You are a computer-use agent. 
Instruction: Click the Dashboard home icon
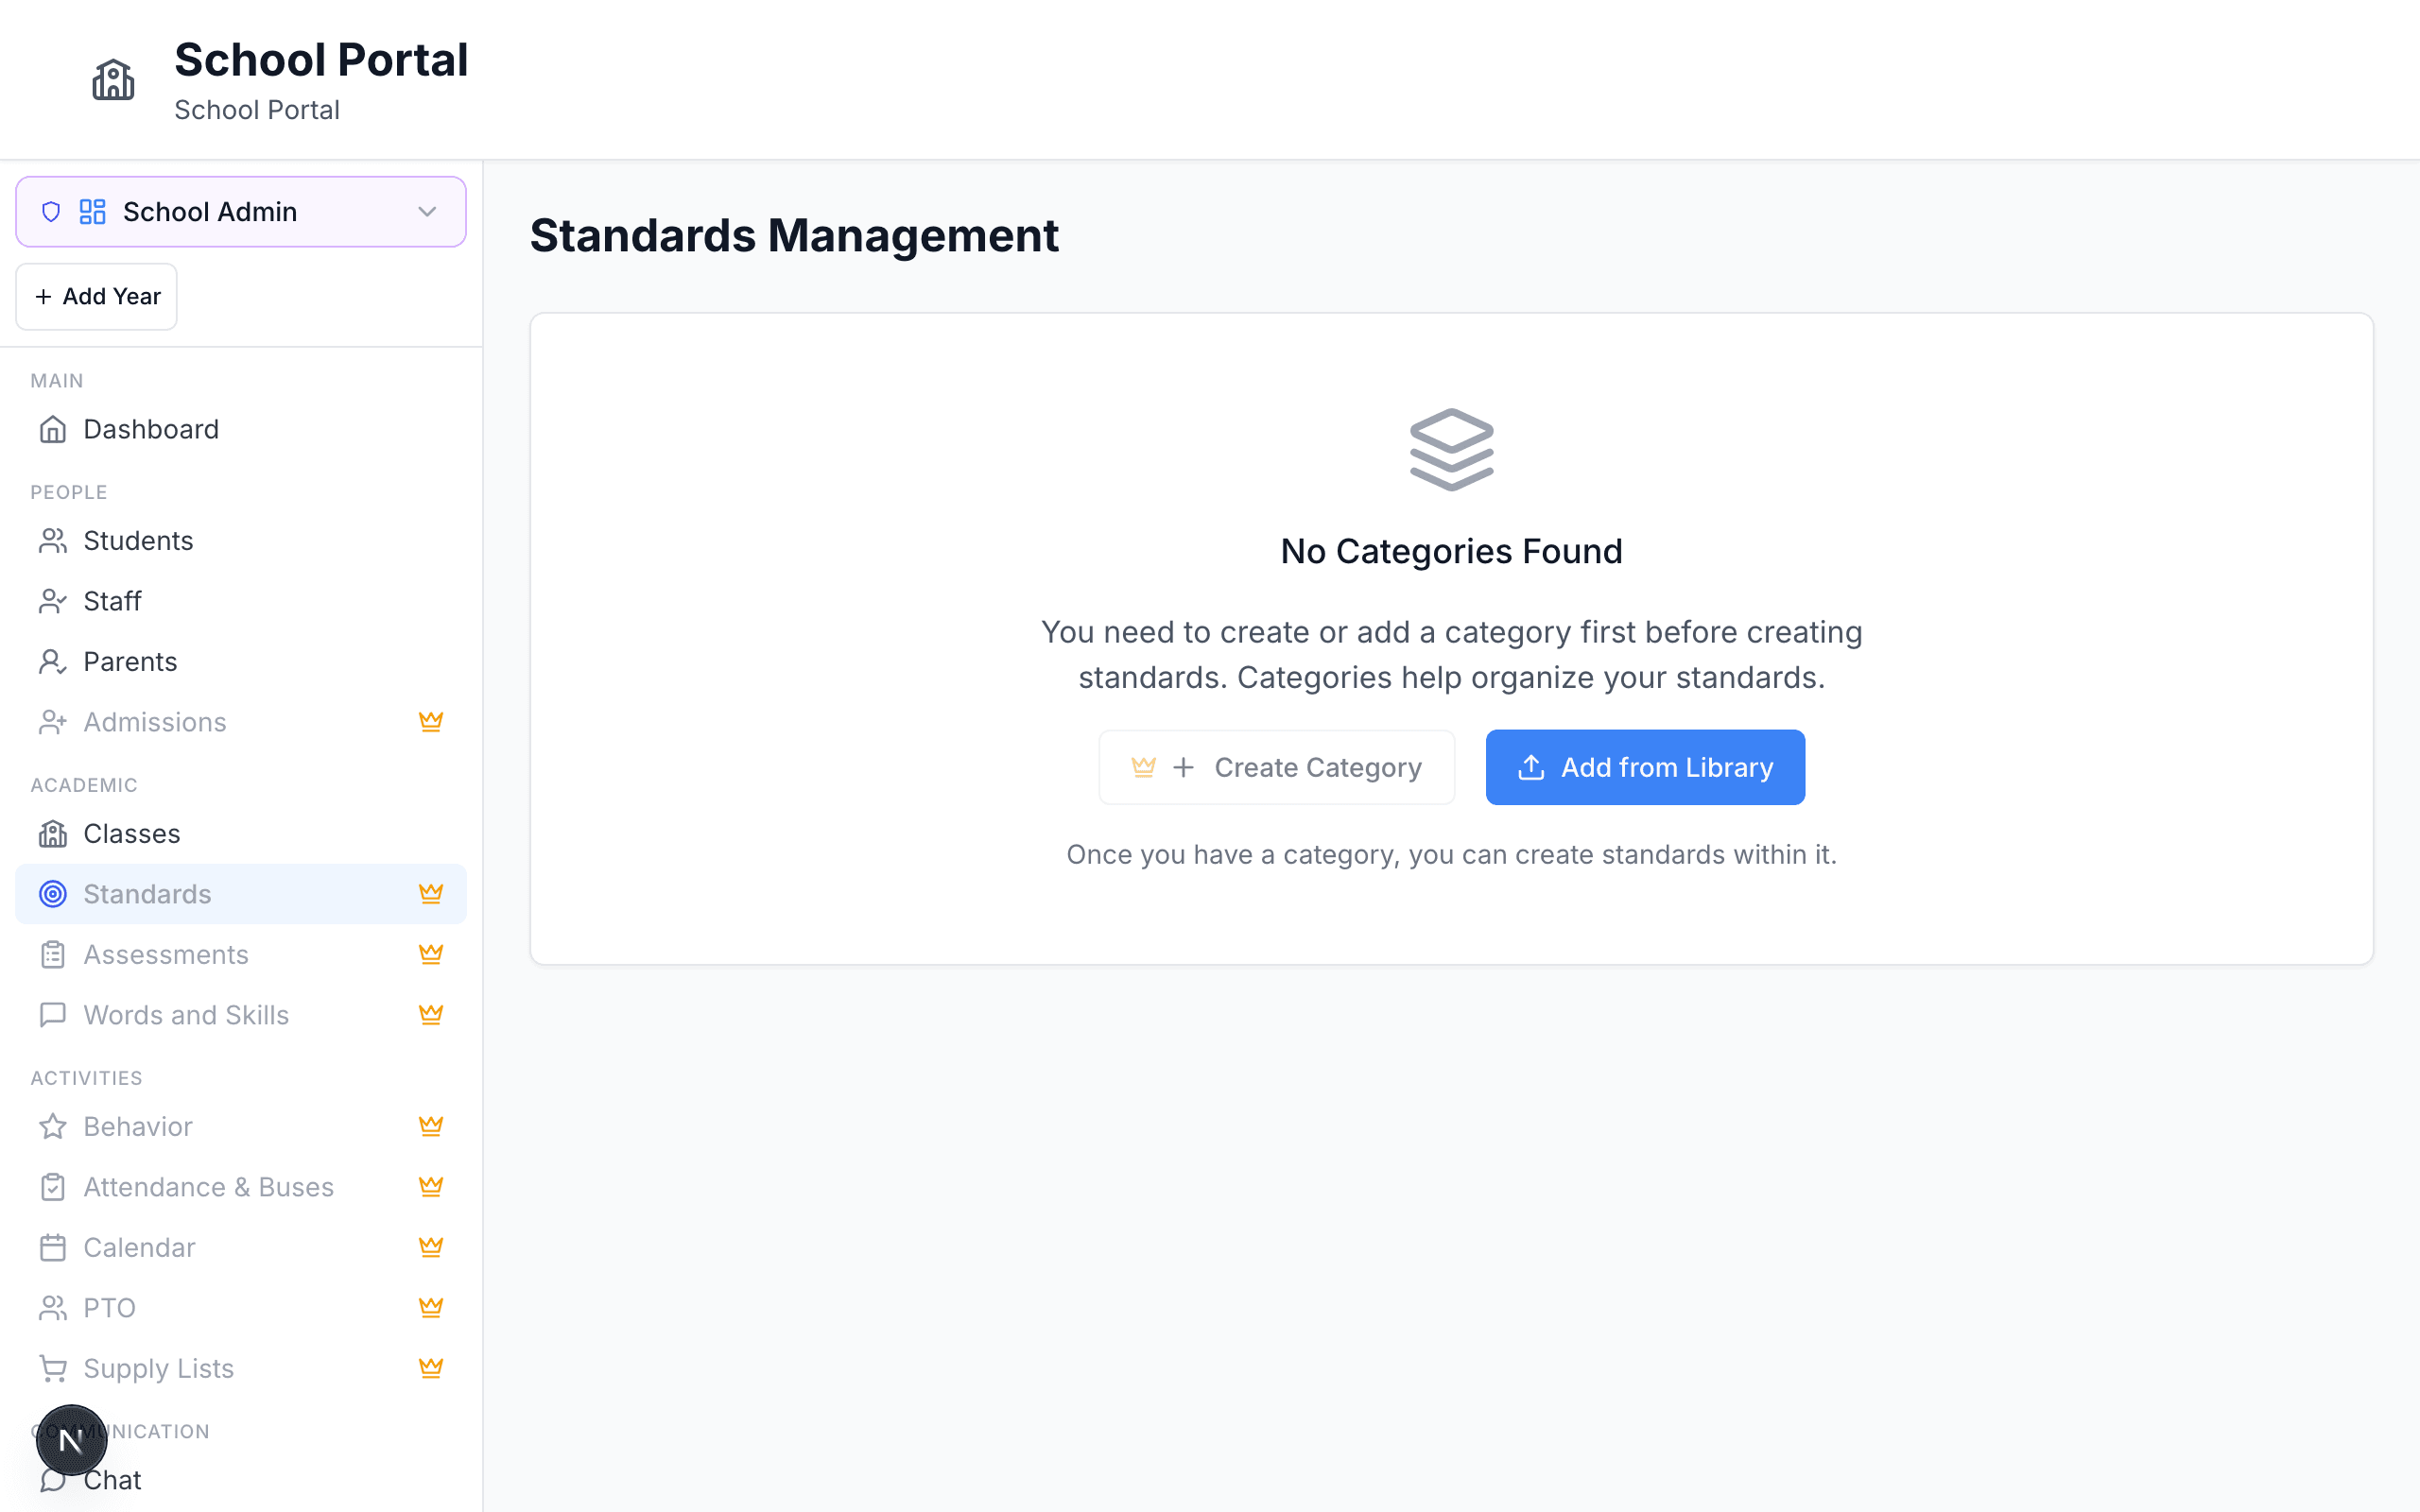(53, 429)
